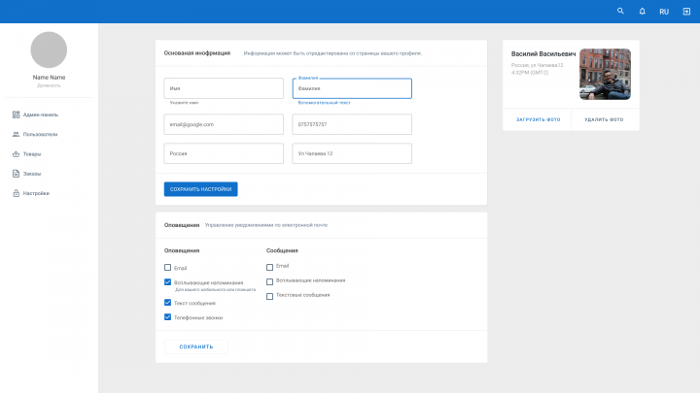Enable Email checkbox under Оповещения
Image resolution: width=700 pixels, height=393 pixels.
168,268
